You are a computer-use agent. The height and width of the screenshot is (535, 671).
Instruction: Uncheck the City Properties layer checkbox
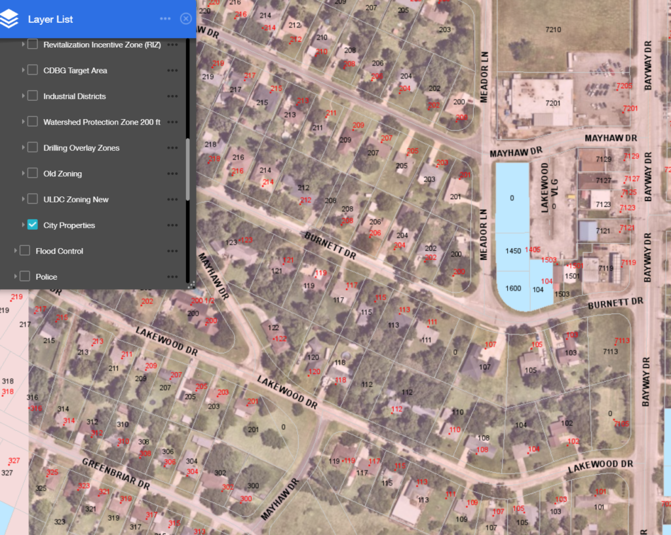click(32, 225)
